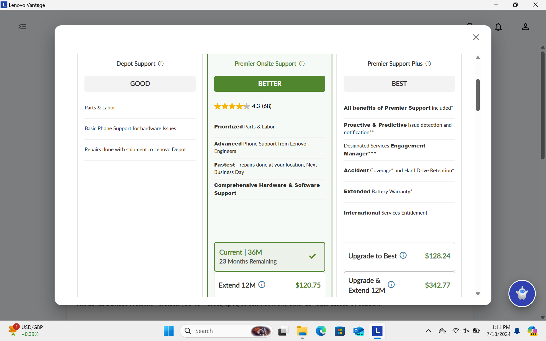Viewport: 546px width, 341px height.
Task: Click info icon next to Extend 12M
Action: [x=262, y=284]
